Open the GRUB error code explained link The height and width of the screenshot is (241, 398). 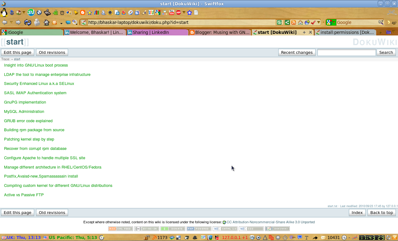click(x=28, y=121)
